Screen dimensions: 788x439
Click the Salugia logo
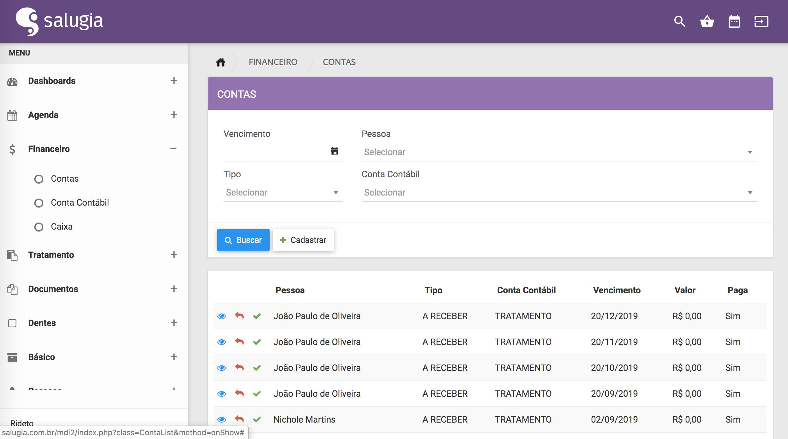(x=59, y=21)
